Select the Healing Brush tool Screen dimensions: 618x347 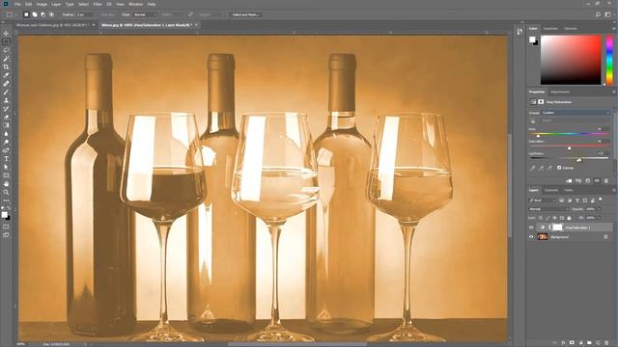(6, 84)
